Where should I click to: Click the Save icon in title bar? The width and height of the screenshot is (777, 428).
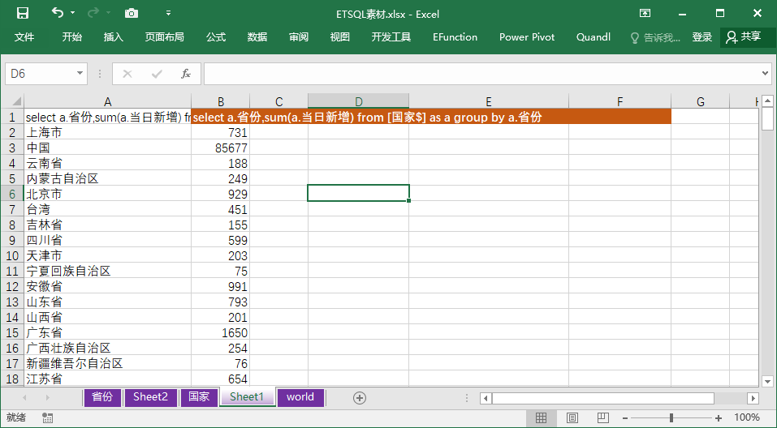click(23, 14)
